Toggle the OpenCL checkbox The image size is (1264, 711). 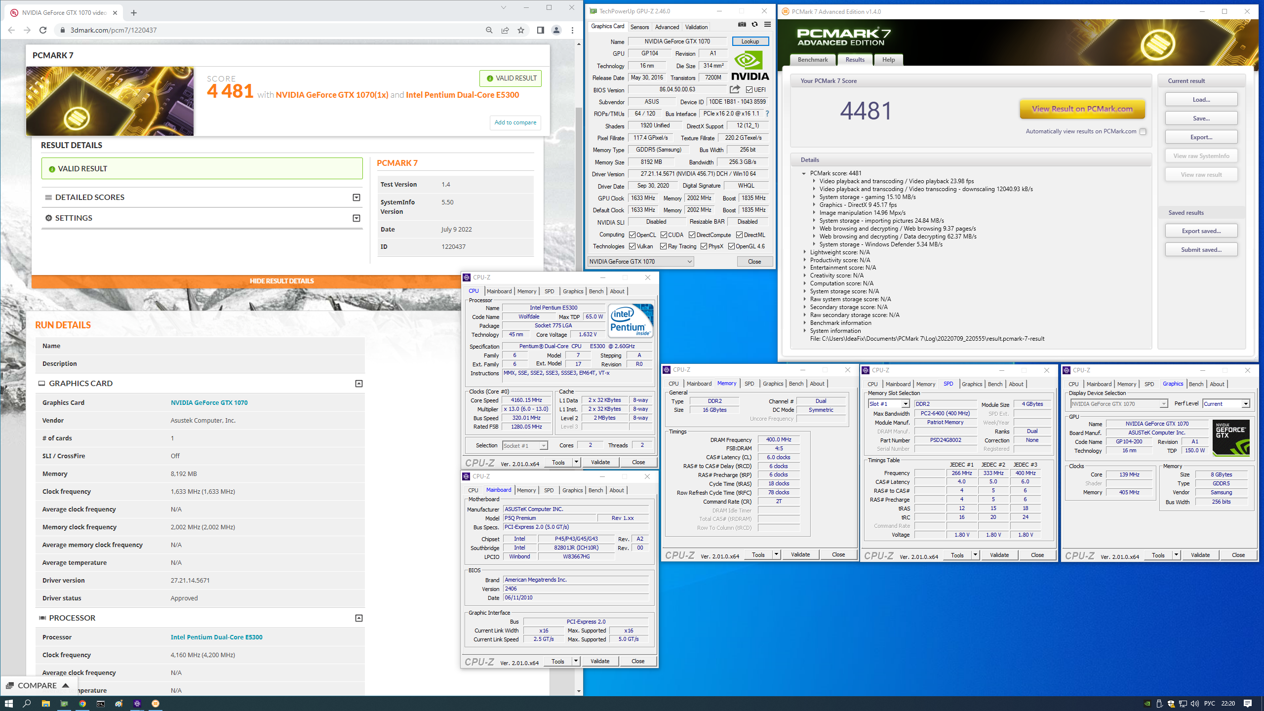(x=632, y=235)
